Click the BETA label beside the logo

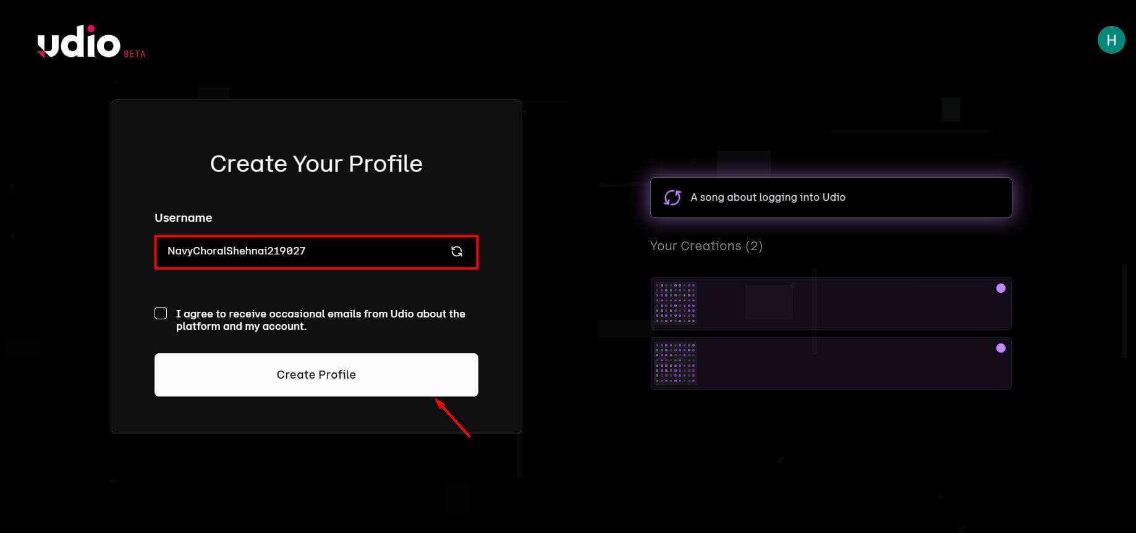(135, 54)
